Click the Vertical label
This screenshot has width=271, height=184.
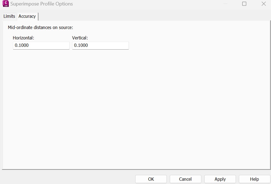(x=80, y=38)
